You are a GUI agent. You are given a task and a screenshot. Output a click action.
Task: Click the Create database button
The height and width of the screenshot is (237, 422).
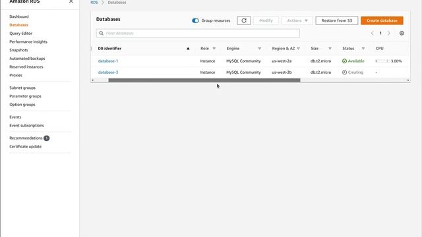point(382,20)
